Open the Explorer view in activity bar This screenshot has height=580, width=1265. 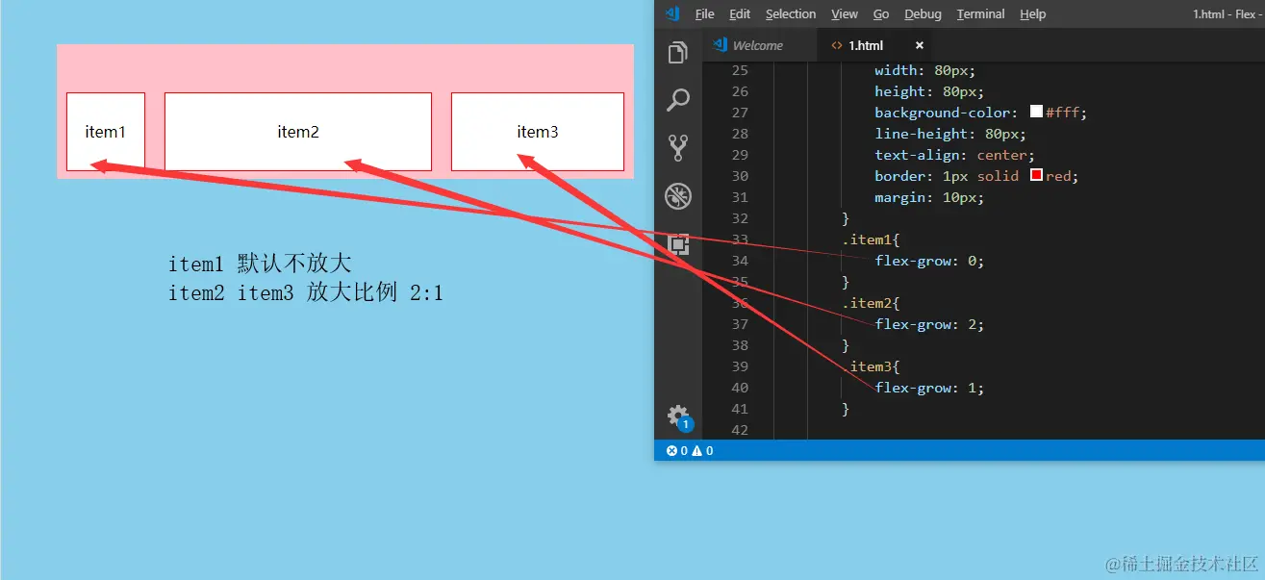pos(678,52)
